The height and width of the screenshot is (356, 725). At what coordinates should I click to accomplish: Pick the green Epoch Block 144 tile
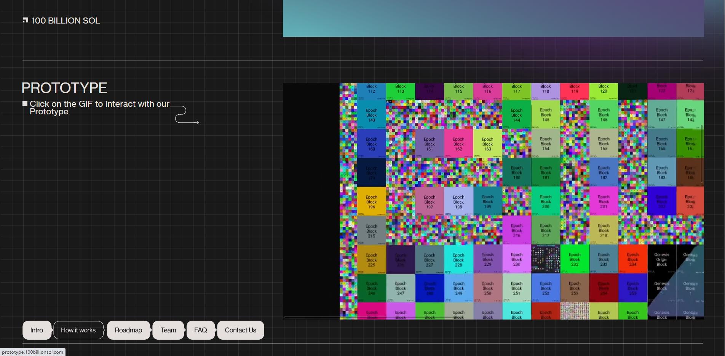(517, 115)
